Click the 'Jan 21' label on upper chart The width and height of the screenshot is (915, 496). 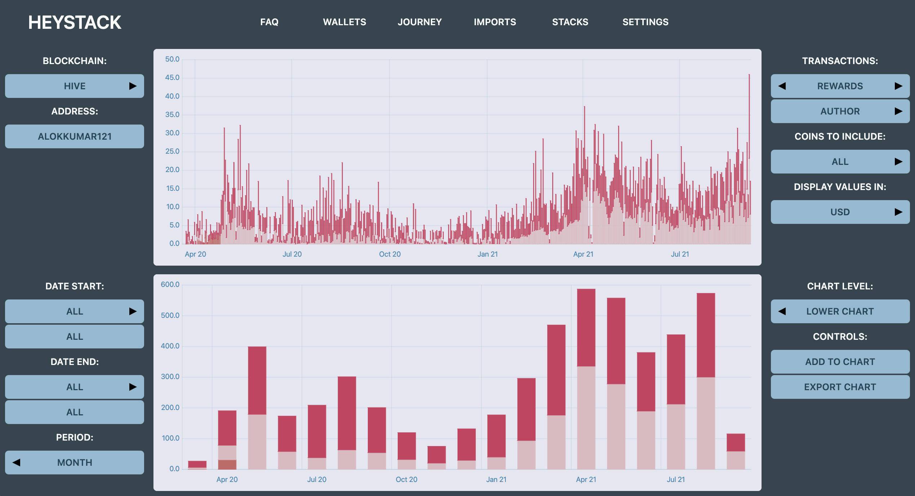tap(488, 254)
